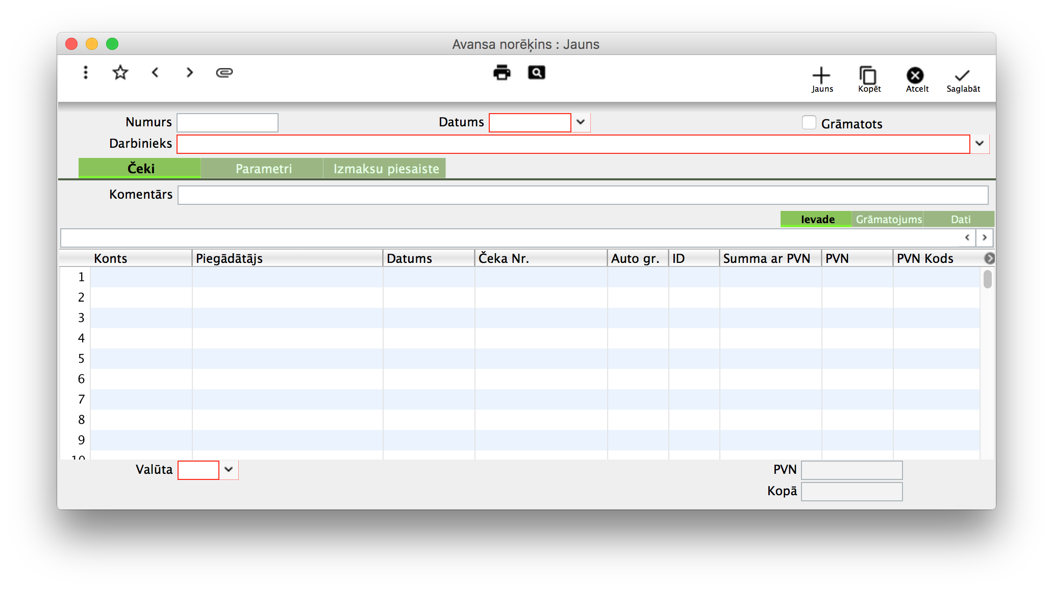Open the print preview icon

click(536, 72)
